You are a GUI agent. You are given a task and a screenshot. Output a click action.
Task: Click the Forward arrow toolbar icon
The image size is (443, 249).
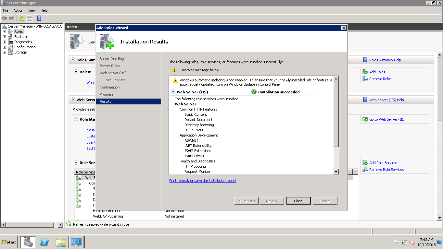12,18
